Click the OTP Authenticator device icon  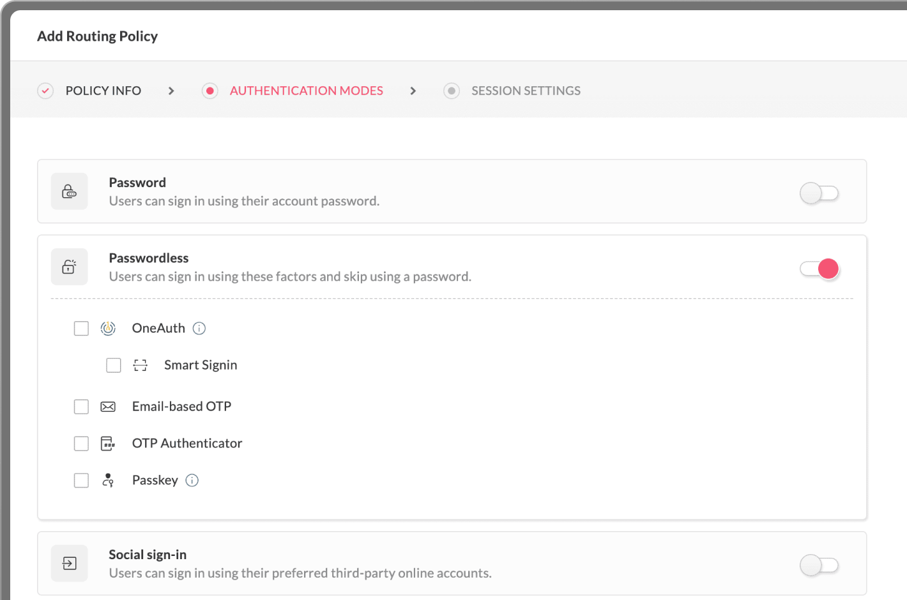point(108,443)
